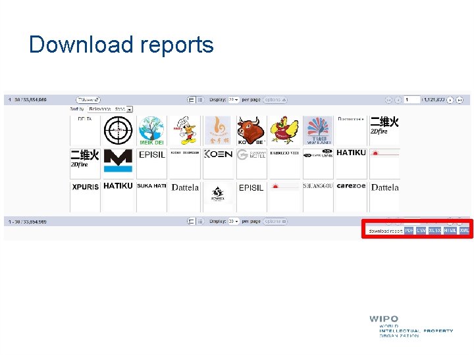Download report as XLSX
Image resolution: width=474 pixels, height=355 pixels.
pyautogui.click(x=434, y=230)
